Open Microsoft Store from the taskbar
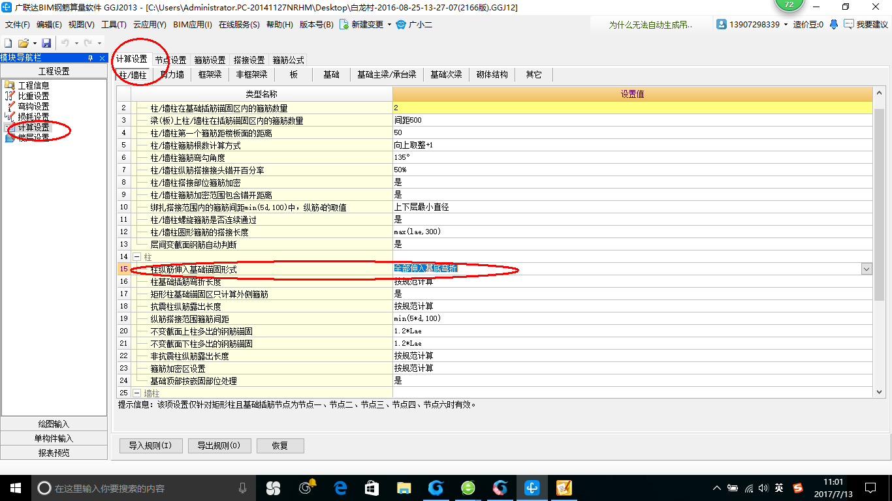Screen dimensions: 892x501 (x=372, y=487)
